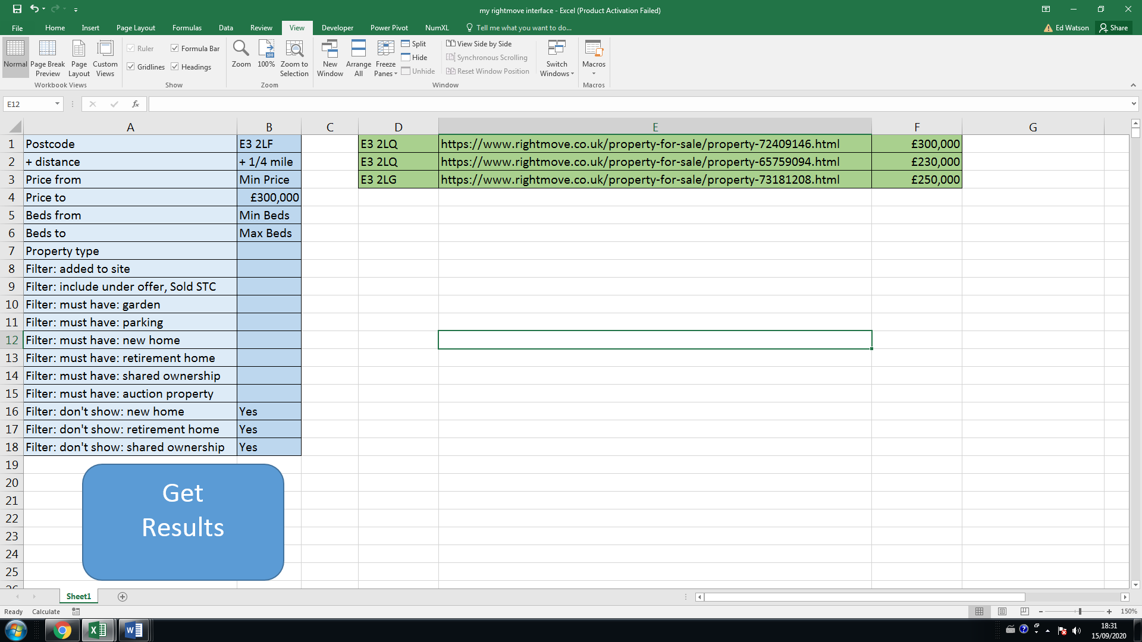The width and height of the screenshot is (1142, 642).
Task: Click the volume icon in system tray
Action: (x=1077, y=630)
